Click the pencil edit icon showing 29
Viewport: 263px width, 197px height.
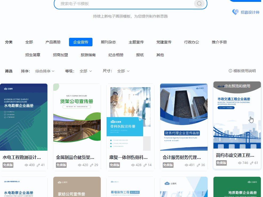(x=91, y=165)
